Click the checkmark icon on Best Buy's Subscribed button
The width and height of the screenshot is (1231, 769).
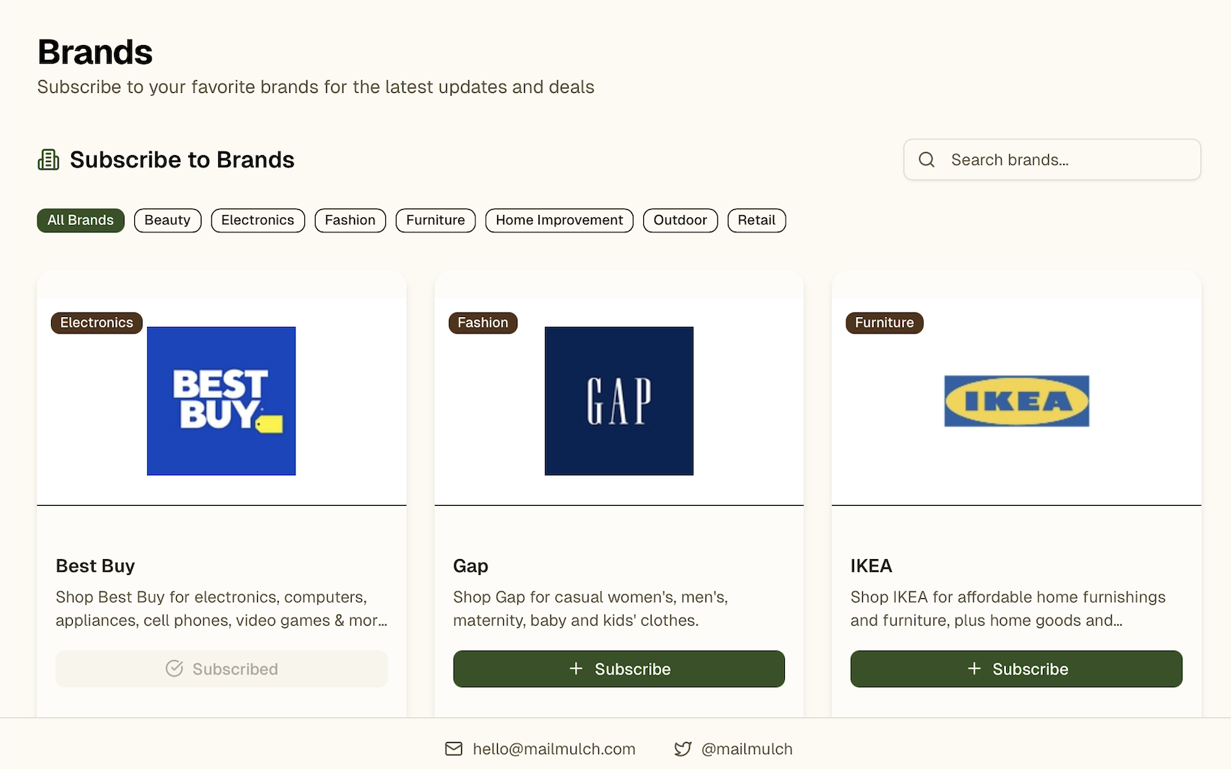(175, 669)
